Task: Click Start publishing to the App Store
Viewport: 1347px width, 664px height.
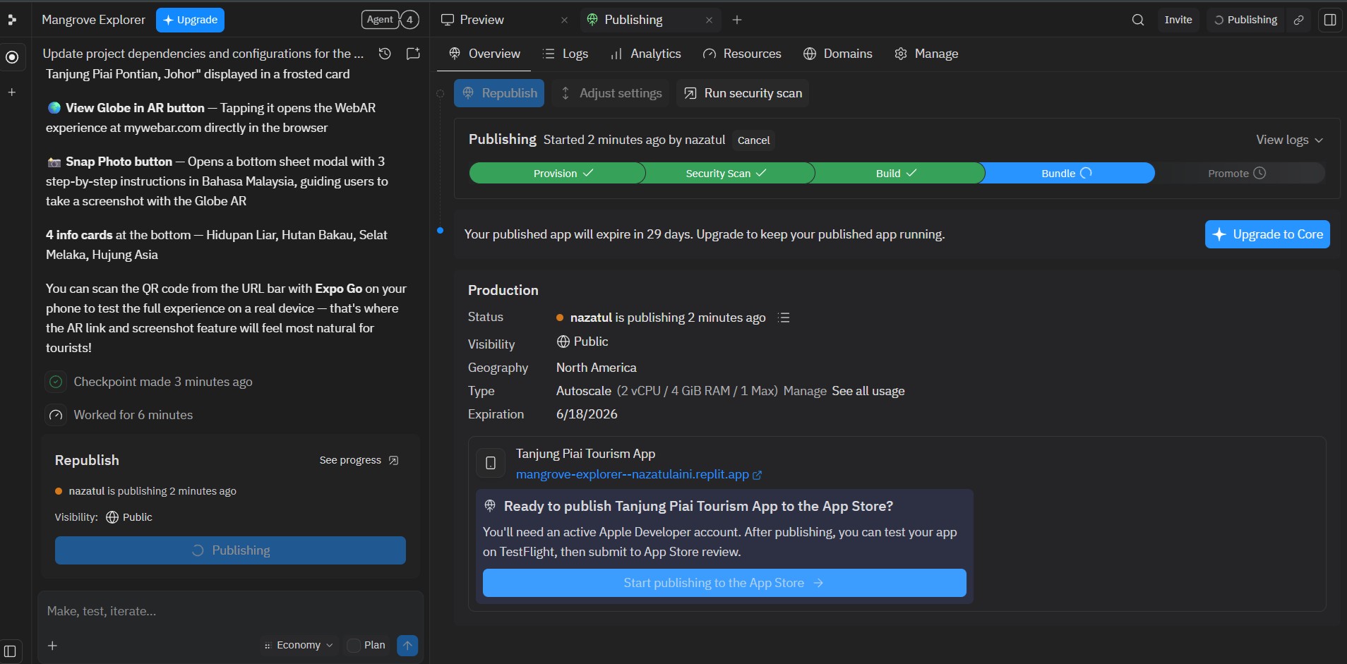Action: pyautogui.click(x=724, y=583)
